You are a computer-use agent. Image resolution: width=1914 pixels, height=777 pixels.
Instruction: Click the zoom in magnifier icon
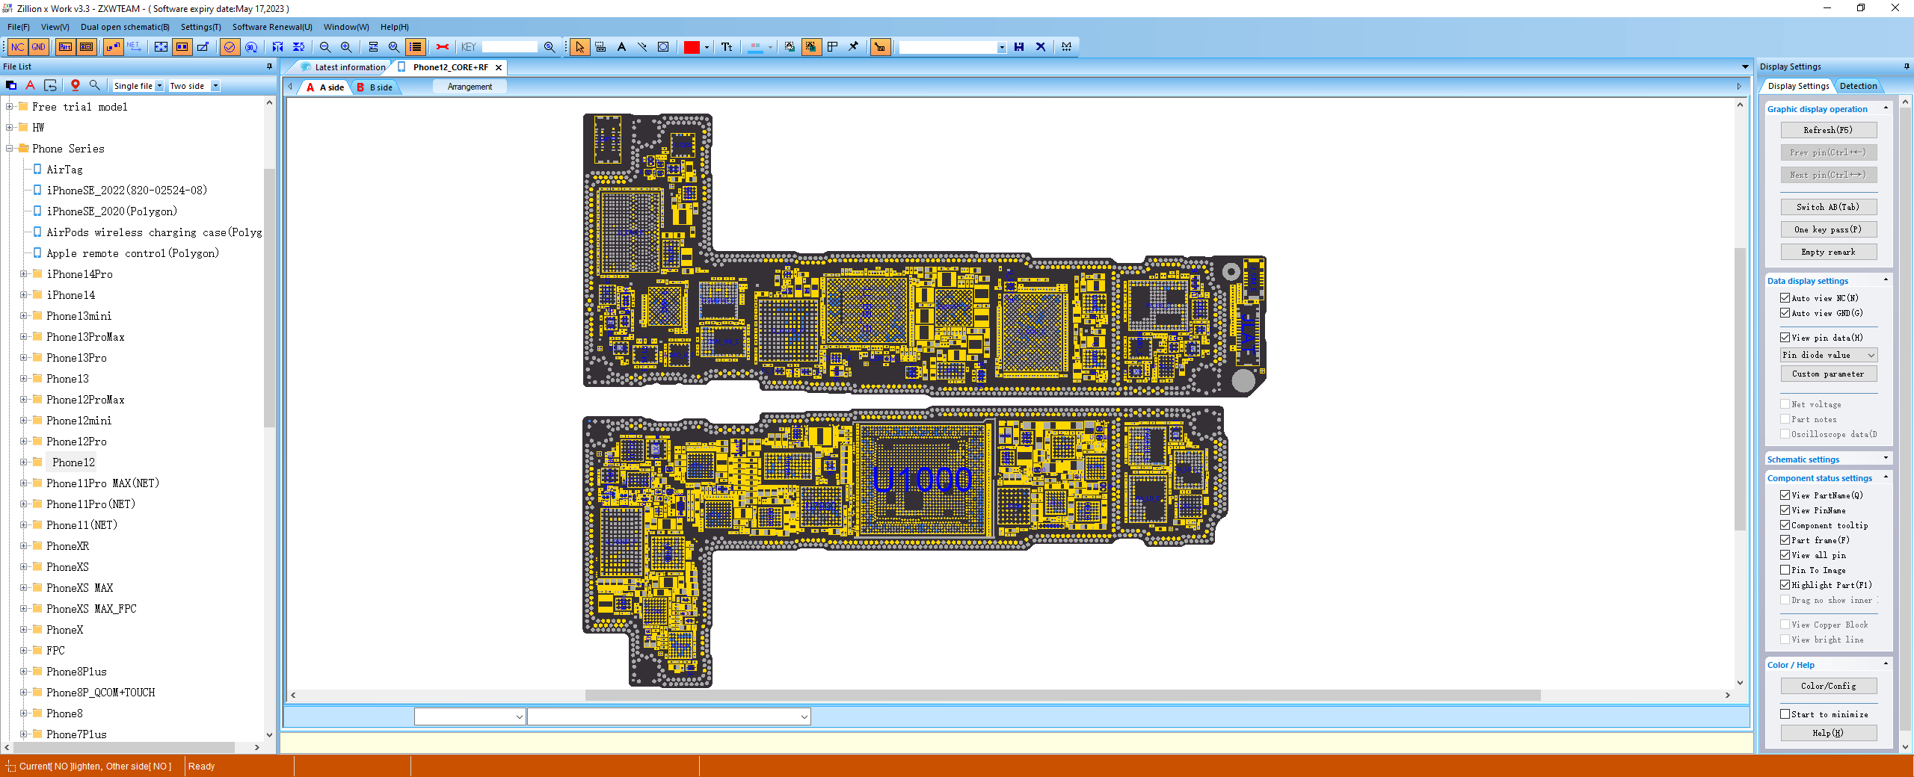(x=346, y=47)
